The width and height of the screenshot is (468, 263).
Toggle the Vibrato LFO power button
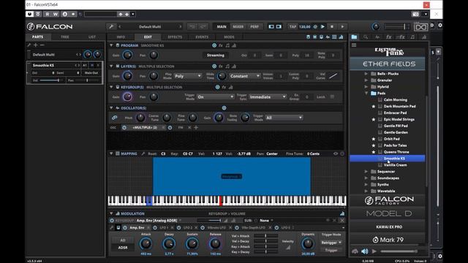point(203,227)
